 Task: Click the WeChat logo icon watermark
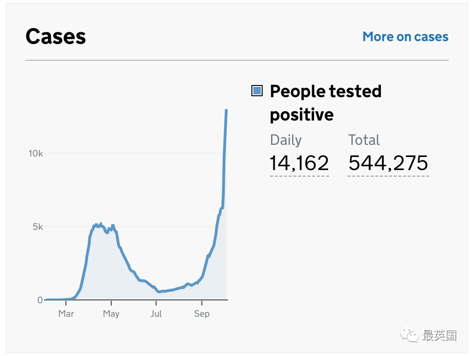[409, 335]
